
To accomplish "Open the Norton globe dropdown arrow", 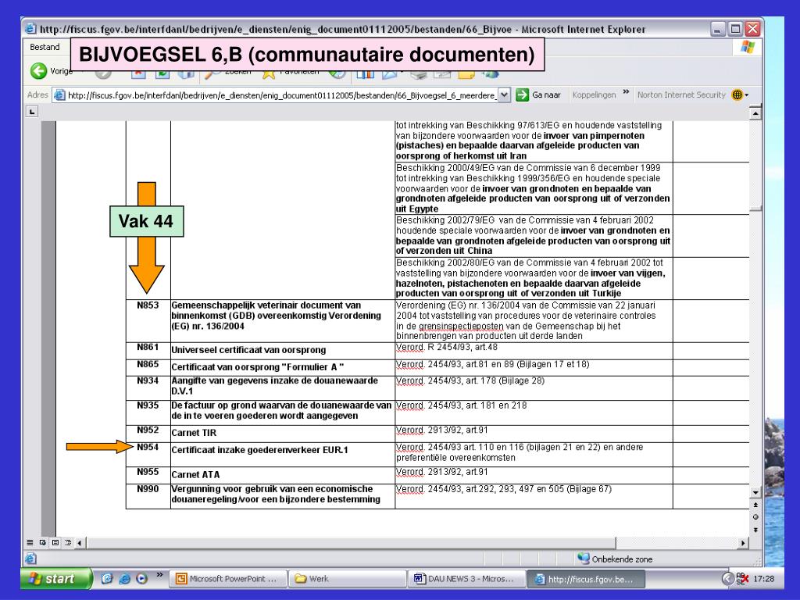I will pyautogui.click(x=746, y=95).
